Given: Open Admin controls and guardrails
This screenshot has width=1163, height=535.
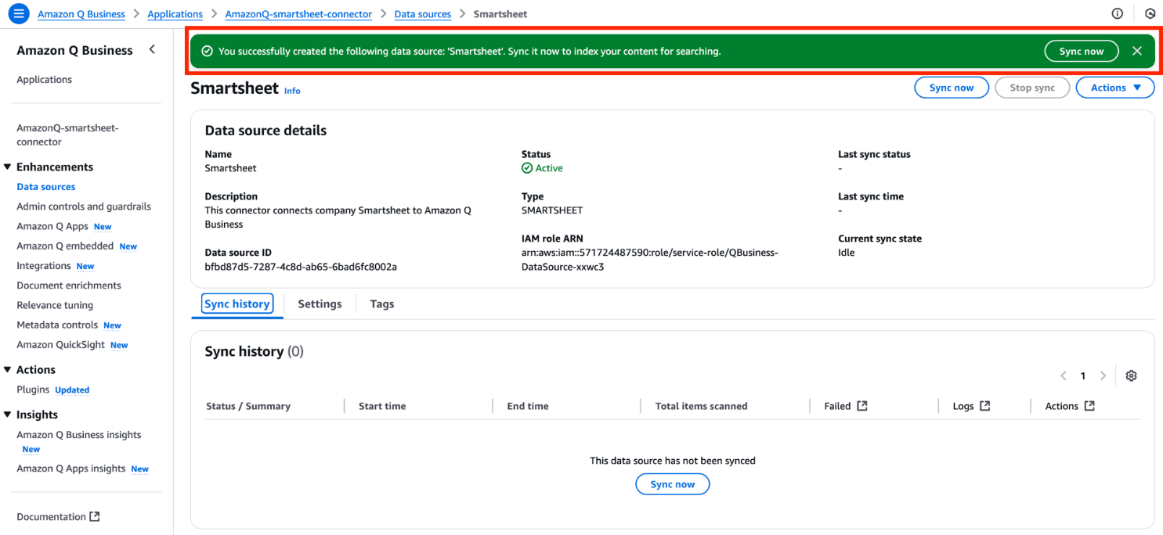Looking at the screenshot, I should coord(84,206).
